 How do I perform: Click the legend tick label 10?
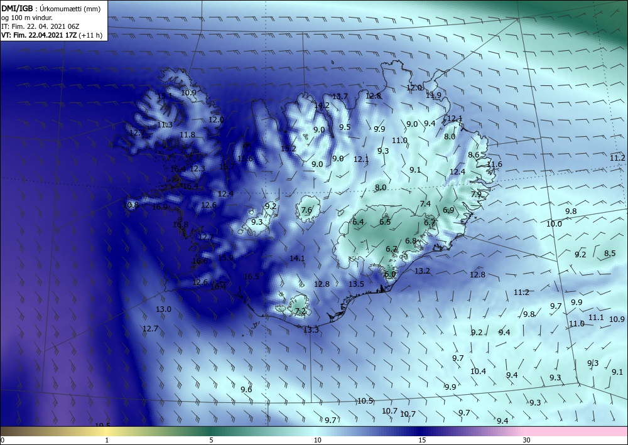click(317, 441)
